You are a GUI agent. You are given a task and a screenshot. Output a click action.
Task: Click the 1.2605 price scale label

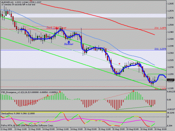(x=171, y=4)
